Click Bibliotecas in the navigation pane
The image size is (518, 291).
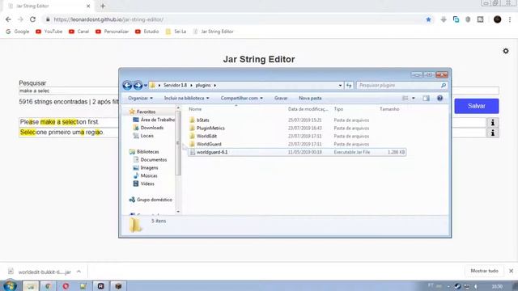point(147,152)
